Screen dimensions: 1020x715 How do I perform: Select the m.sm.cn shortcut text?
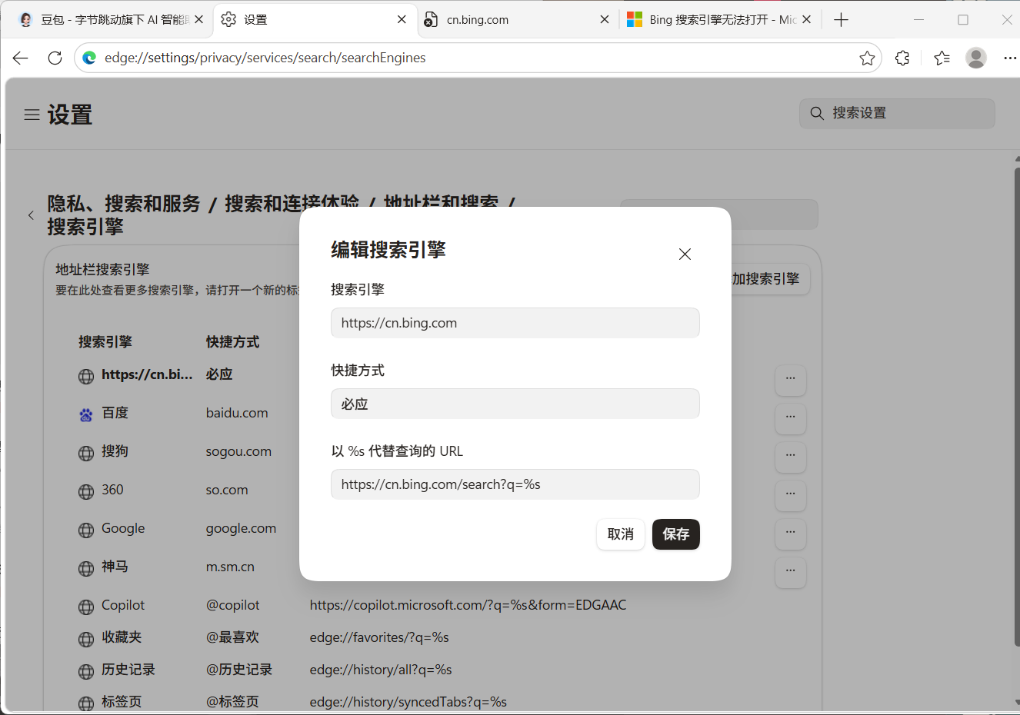230,567
